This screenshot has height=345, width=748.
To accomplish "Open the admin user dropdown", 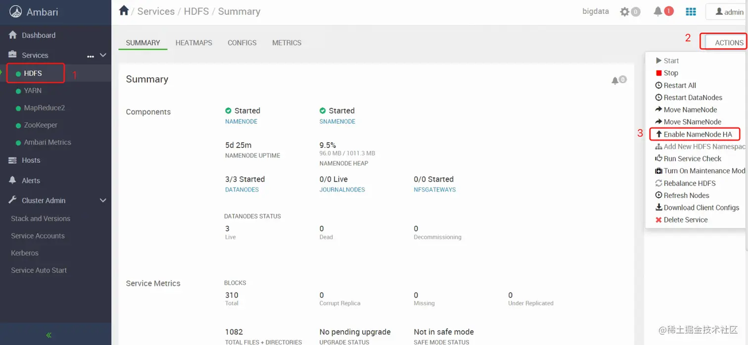I will [x=726, y=12].
